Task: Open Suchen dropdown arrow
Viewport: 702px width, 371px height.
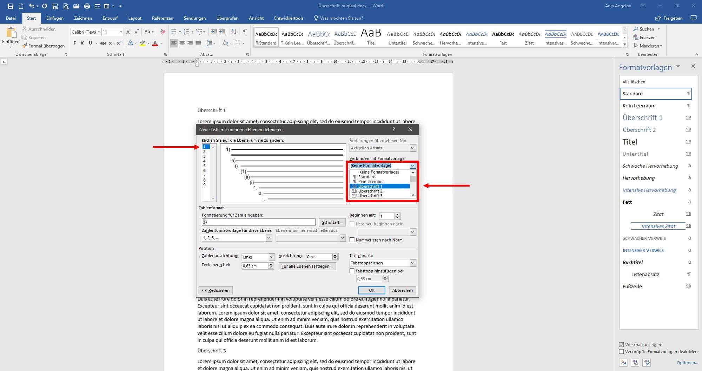Action: (x=658, y=29)
